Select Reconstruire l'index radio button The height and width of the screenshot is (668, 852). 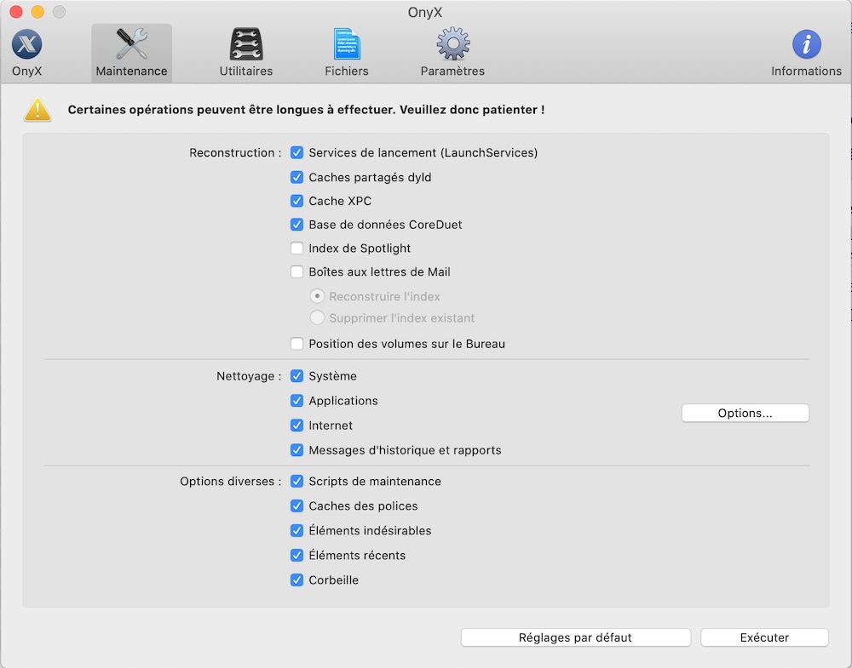pyautogui.click(x=317, y=296)
